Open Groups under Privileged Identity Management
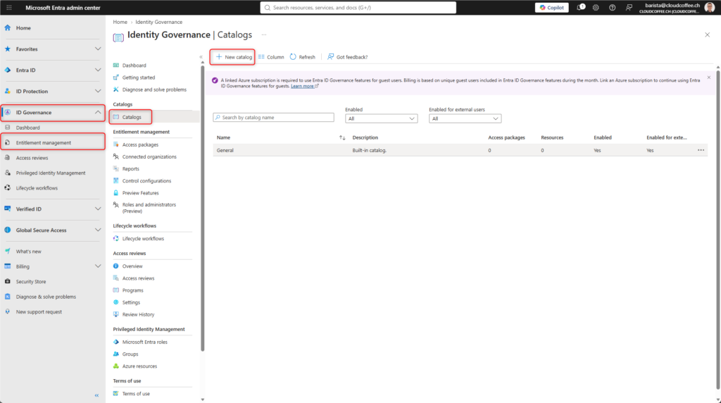721x403 pixels. pyautogui.click(x=130, y=354)
